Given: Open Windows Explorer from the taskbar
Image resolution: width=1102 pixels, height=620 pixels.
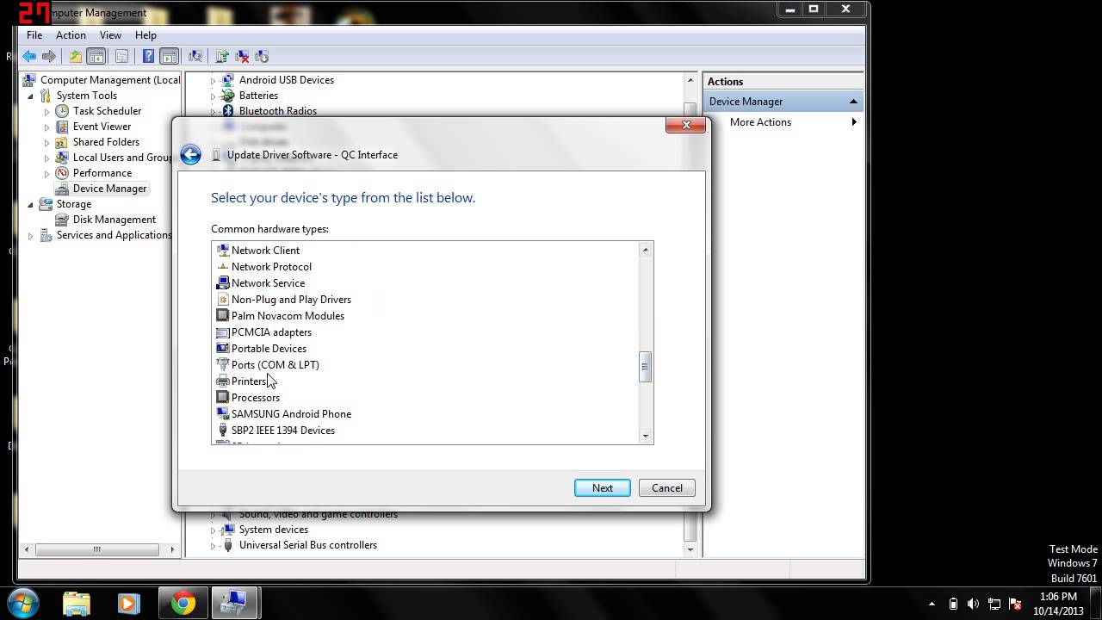Looking at the screenshot, I should [76, 603].
